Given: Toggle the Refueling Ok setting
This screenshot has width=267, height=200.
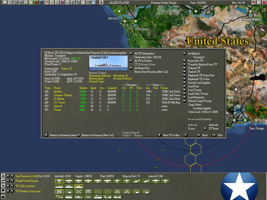Looking at the screenshot, I should 120,76.
